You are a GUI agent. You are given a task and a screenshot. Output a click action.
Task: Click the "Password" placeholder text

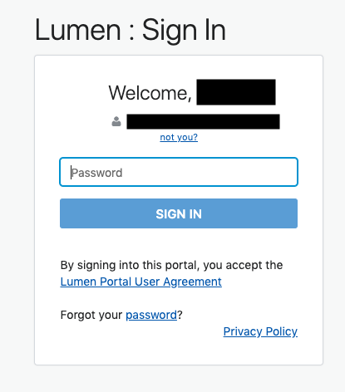click(x=96, y=173)
